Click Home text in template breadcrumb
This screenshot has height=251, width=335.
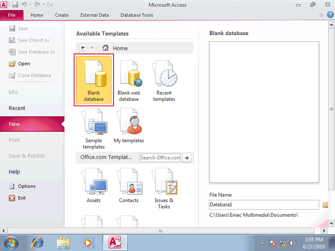[120, 48]
